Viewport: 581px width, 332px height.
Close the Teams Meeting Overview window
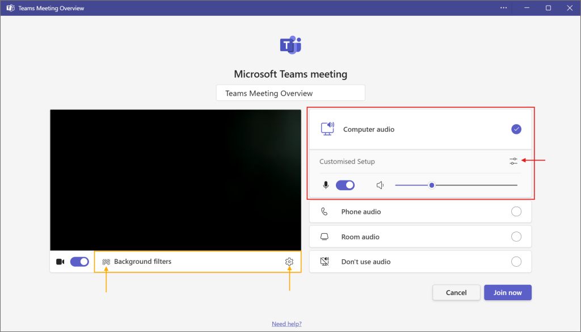570,8
